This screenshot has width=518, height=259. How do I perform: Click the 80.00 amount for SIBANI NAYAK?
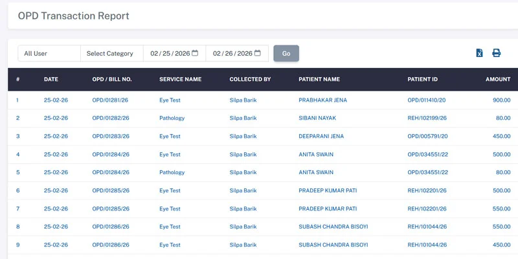pos(503,118)
